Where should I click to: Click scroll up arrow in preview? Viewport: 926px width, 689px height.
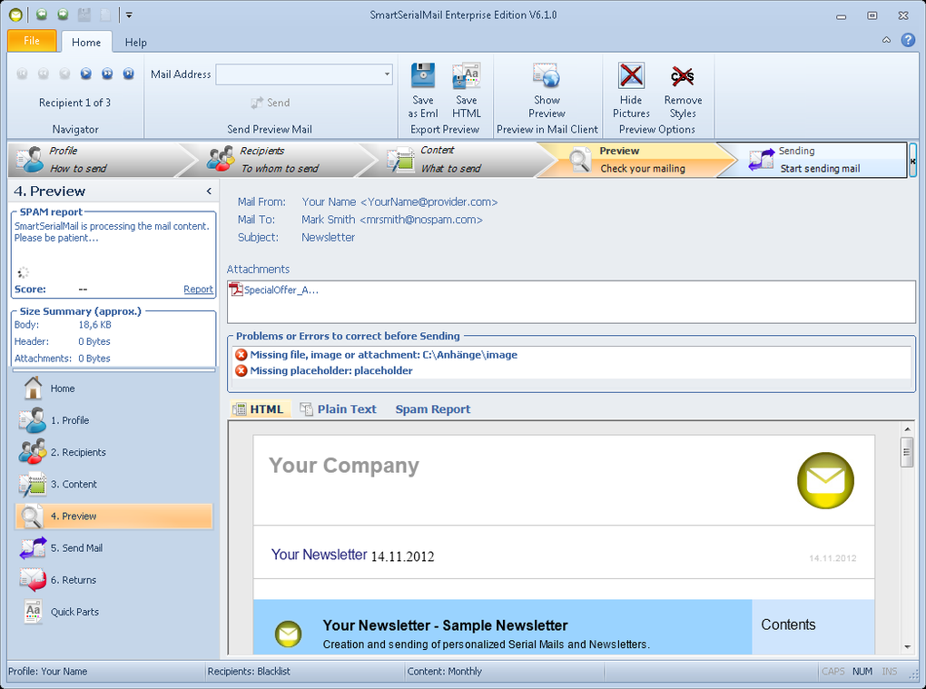click(907, 429)
